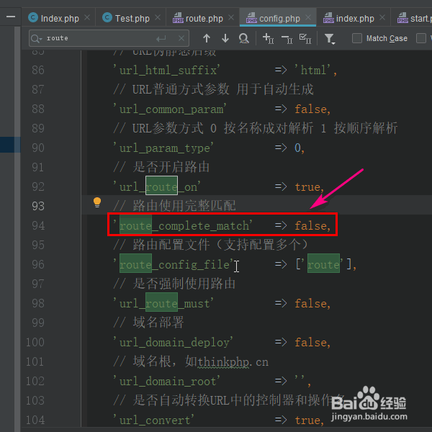The height and width of the screenshot is (432, 432).
Task: Click the 'html' value on line 86
Action: pos(313,71)
